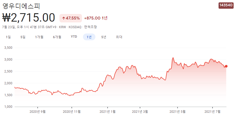This screenshot has height=117, width=236.
Task: Click the KOSDAQ exchange label
Action: pos(75,27)
